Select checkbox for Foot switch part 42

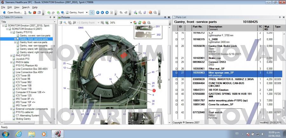(176, 112)
